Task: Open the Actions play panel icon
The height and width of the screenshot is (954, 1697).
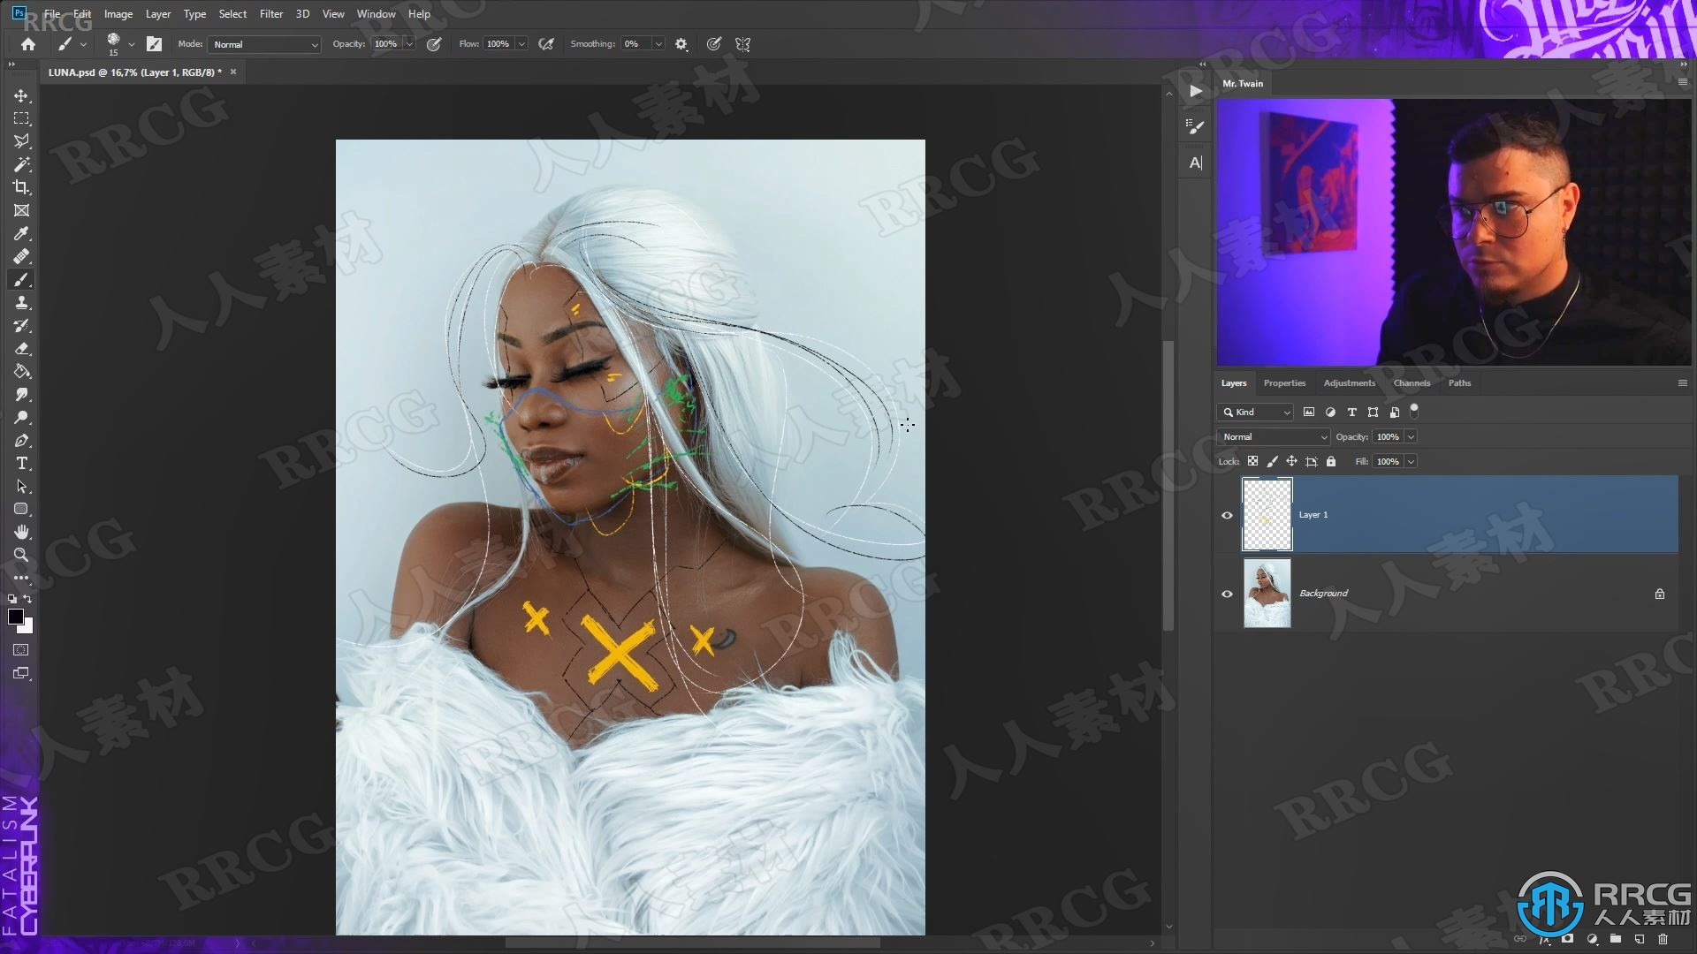Action: click(x=1195, y=90)
